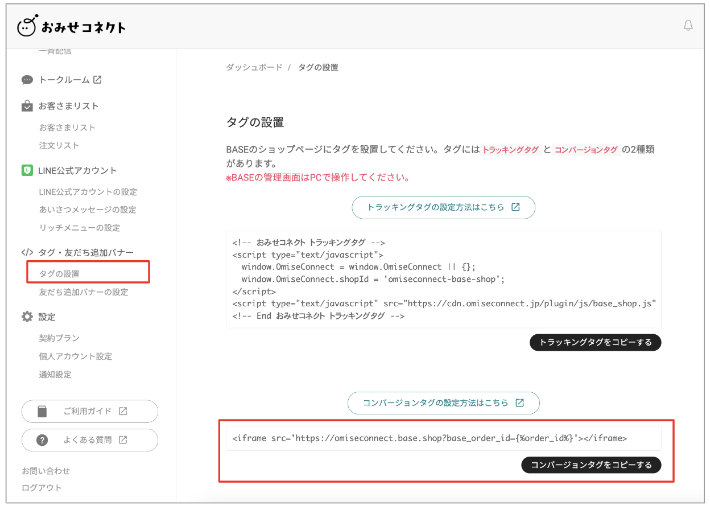Open the トークルーム menu item

pos(64,80)
